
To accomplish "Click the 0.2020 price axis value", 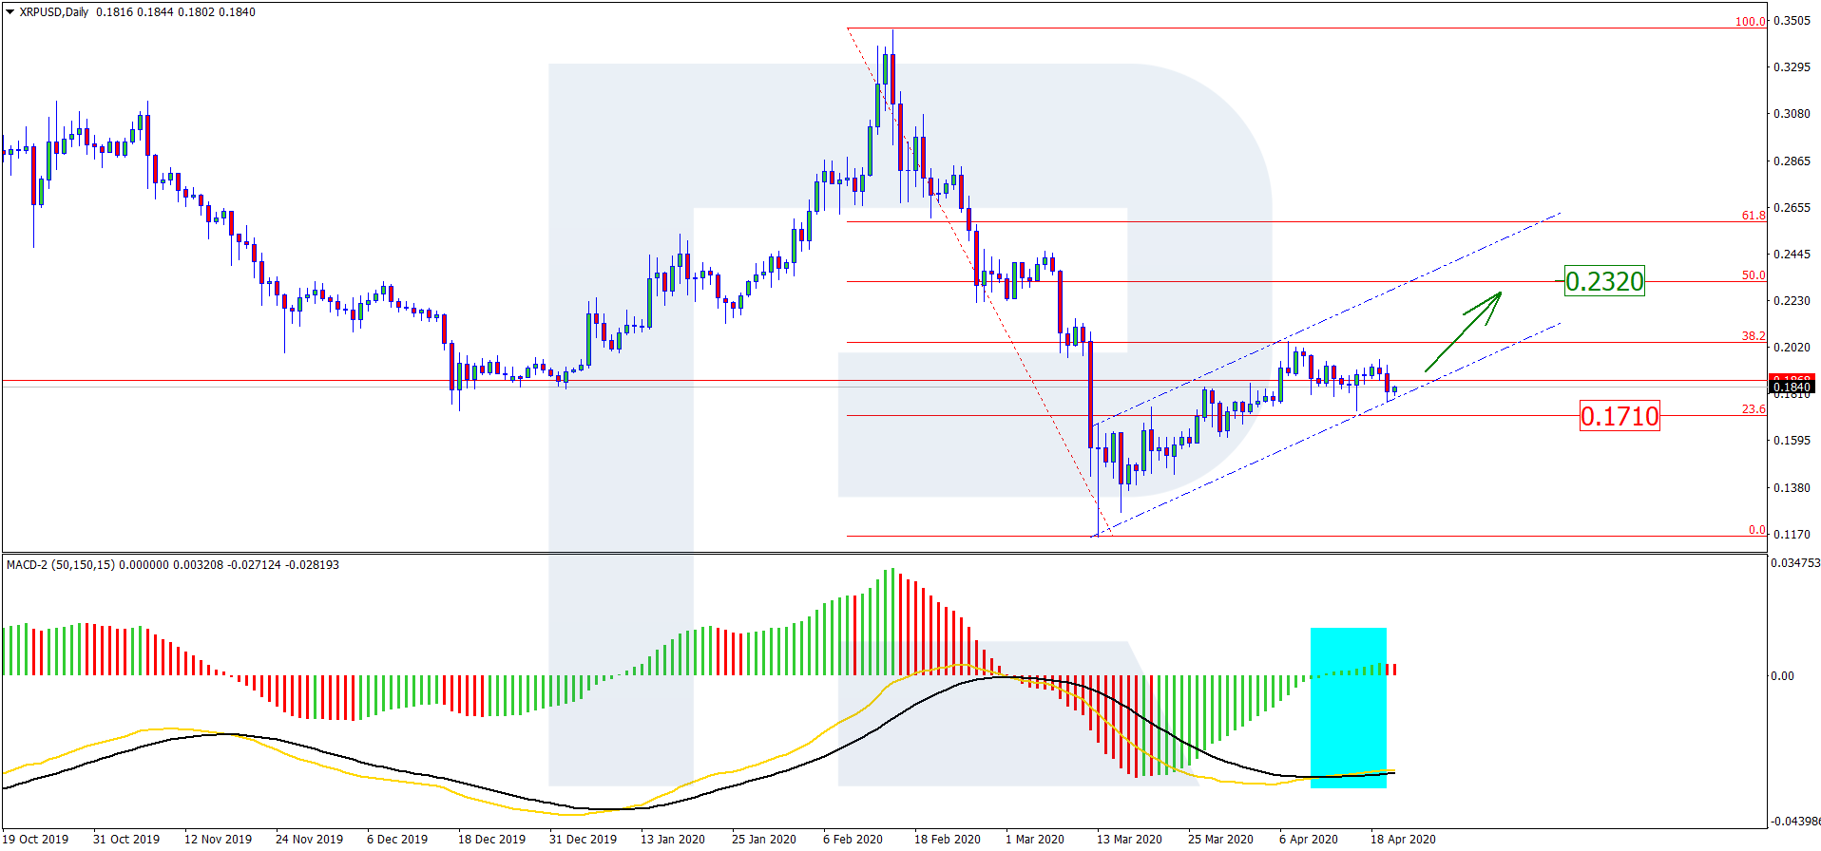I will pos(1792,348).
